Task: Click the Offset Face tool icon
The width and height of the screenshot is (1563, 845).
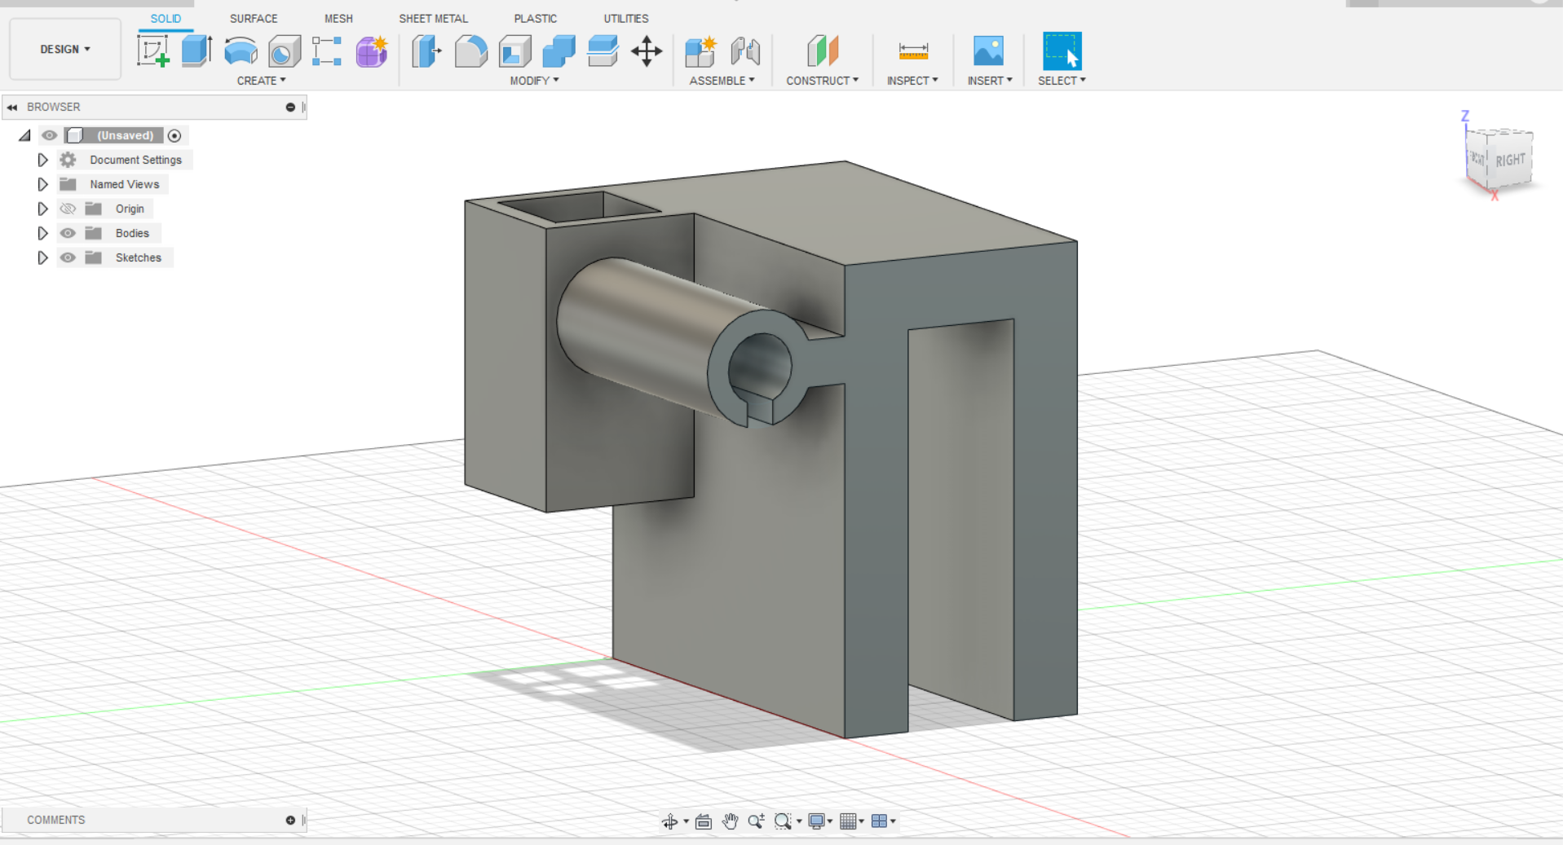Action: tap(603, 51)
